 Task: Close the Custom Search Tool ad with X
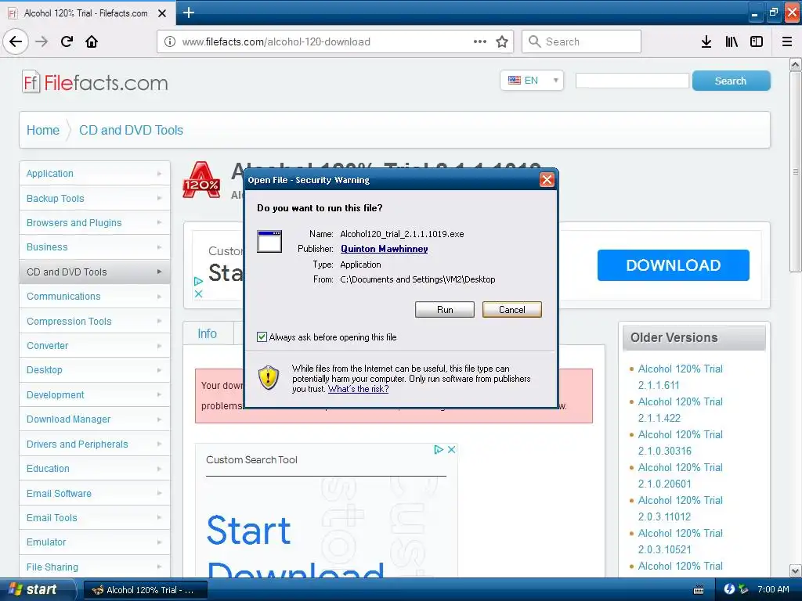(x=451, y=450)
